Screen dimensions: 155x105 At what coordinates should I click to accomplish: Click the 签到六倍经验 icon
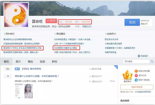[x=136, y=80]
